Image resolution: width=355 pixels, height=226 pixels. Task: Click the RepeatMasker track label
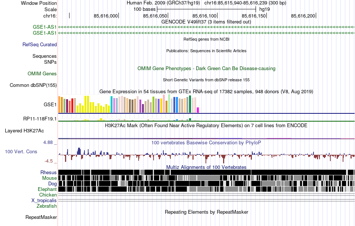pos(41,217)
